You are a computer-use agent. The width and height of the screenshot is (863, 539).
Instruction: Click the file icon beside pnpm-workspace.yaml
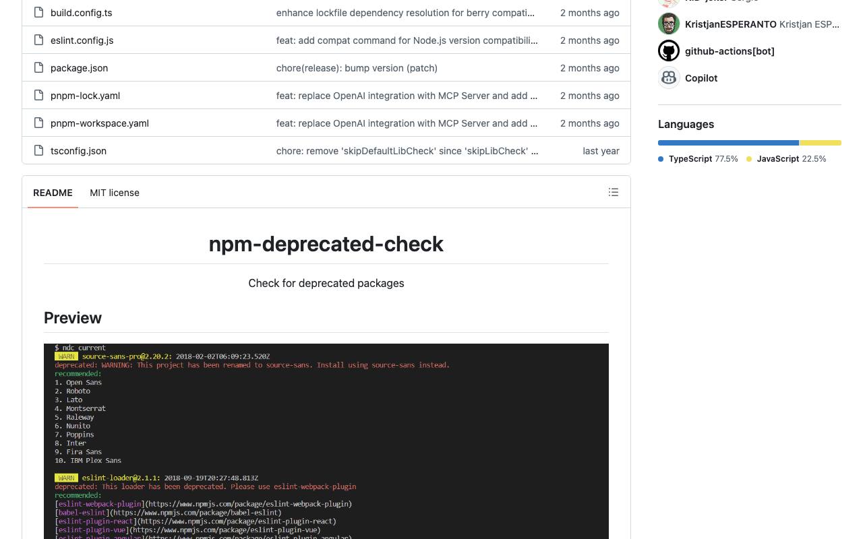(38, 123)
